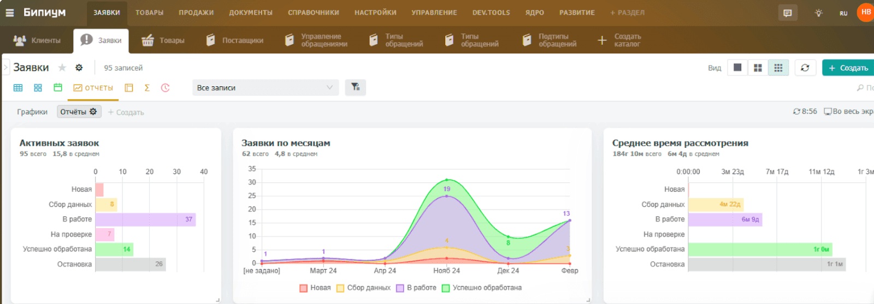This screenshot has height=304, width=874.
Task: Open the Во весь экран fullscreen link
Action: click(849, 111)
